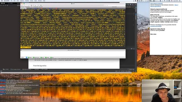Open the twitch.tv link in notes
Screen dimensions: 182x102
click(156, 4)
